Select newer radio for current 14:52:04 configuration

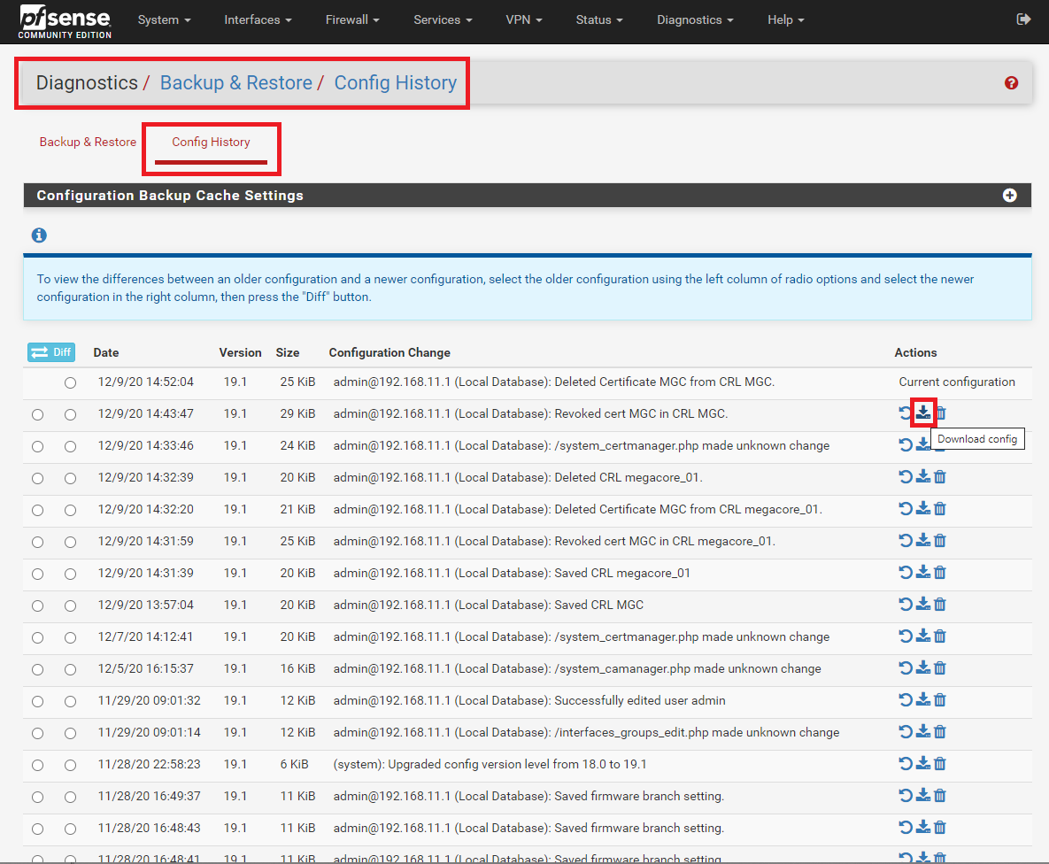click(70, 382)
